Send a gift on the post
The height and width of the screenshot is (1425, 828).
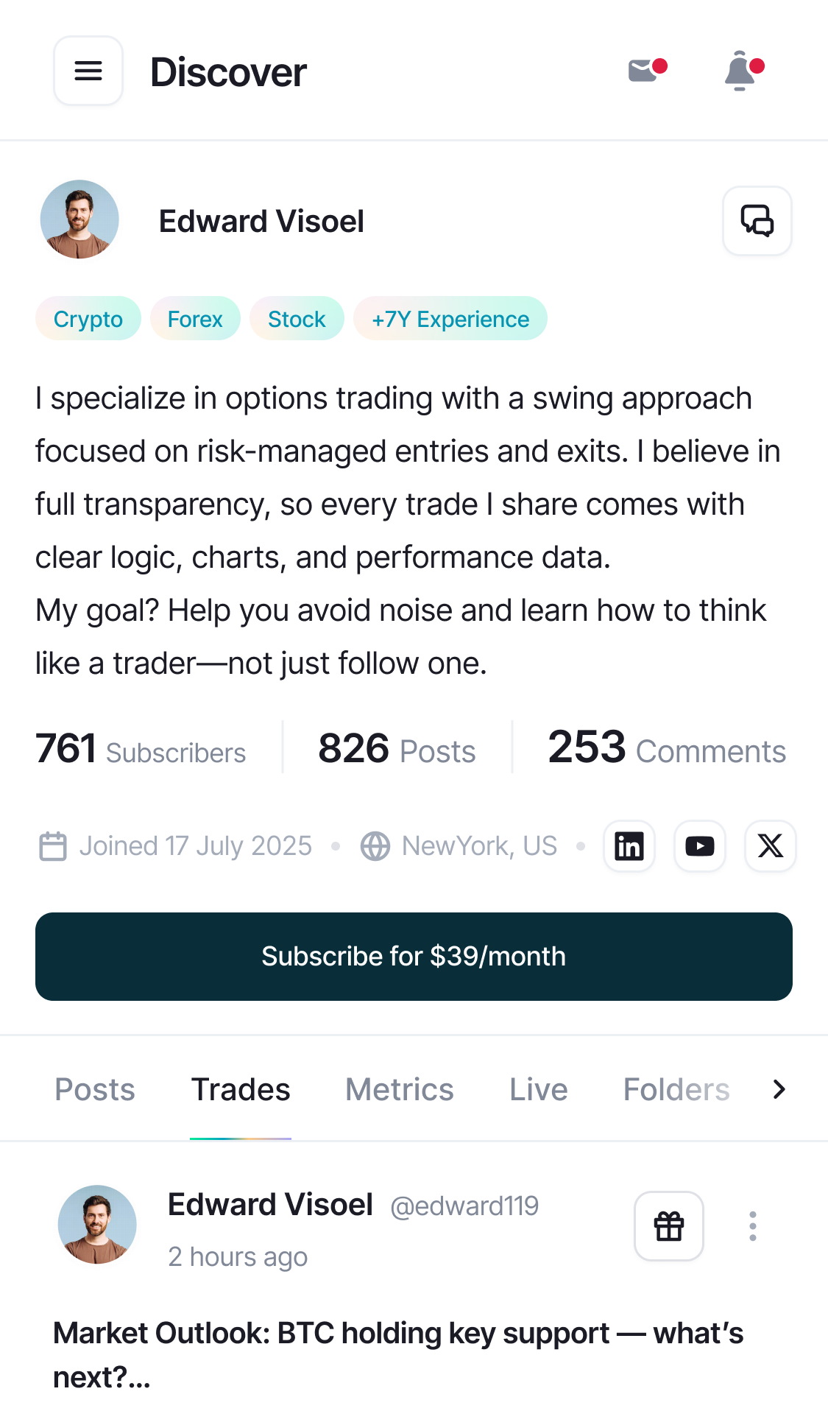tap(669, 1226)
